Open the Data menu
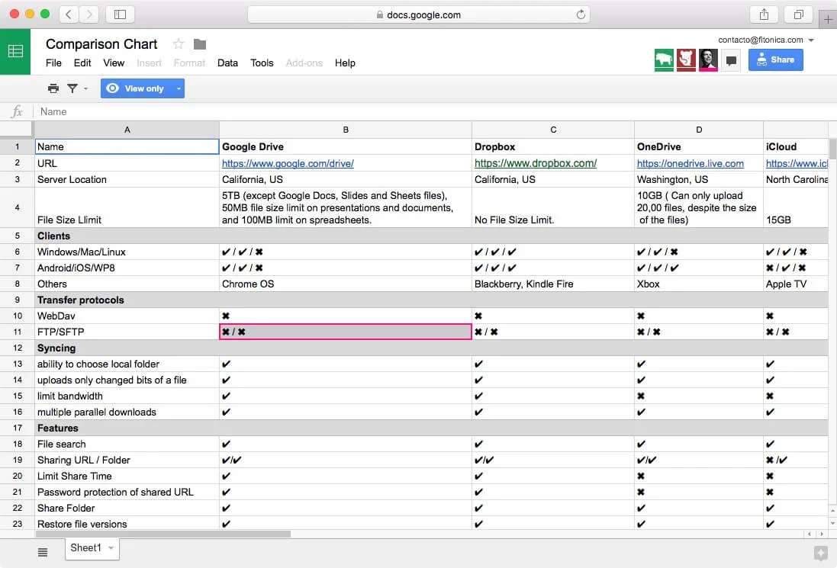Screen dimensions: 837x568 point(227,63)
